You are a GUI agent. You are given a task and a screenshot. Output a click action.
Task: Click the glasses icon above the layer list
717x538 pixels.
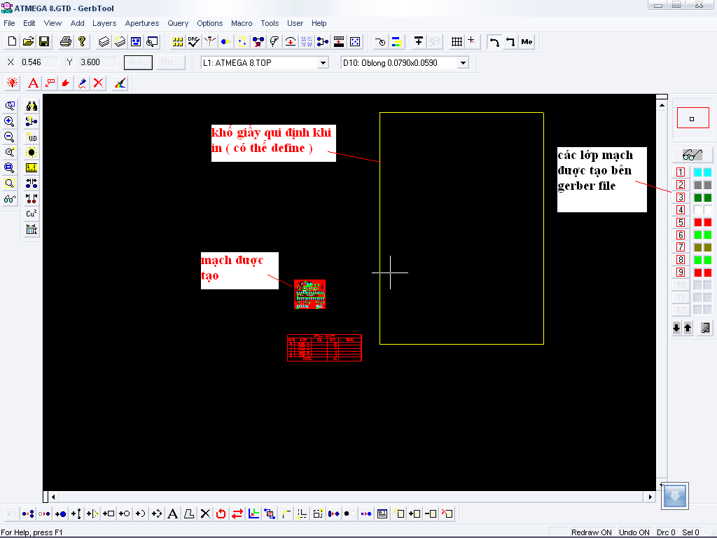click(692, 155)
